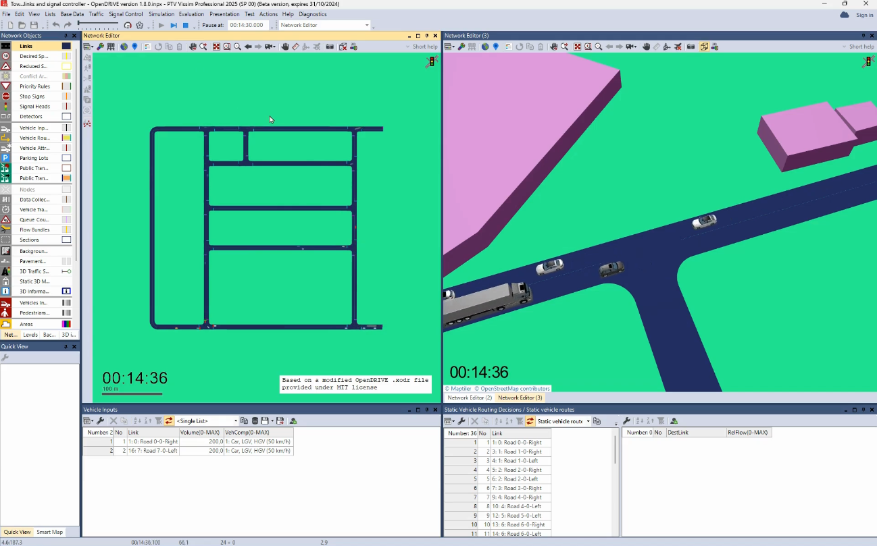Toggle 2D/3D mode in Network Editor (3)
Image resolution: width=877 pixels, height=546 pixels.
pos(704,47)
